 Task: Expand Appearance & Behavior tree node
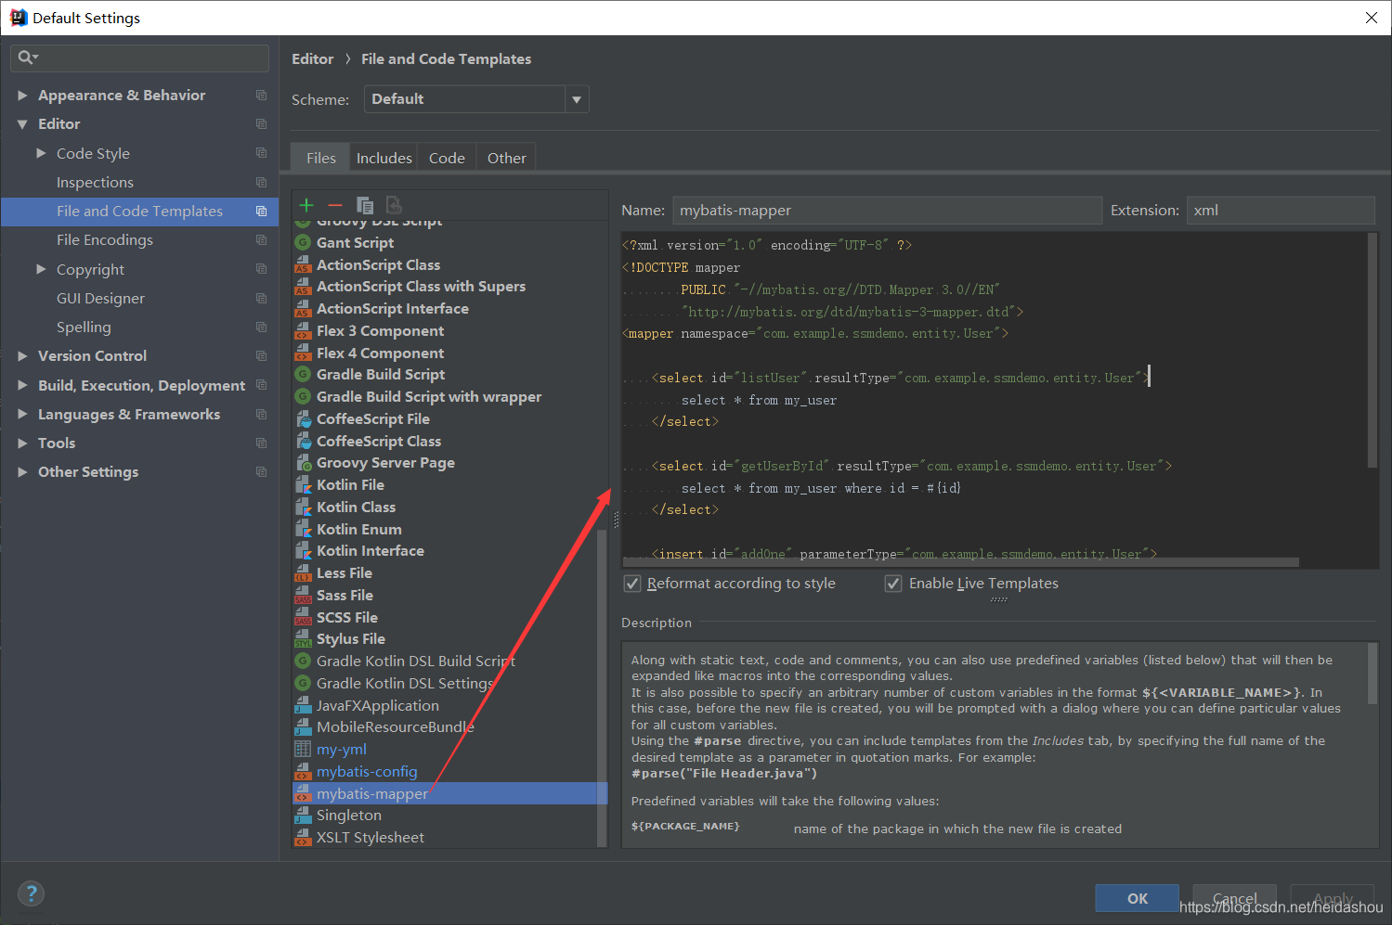click(22, 96)
